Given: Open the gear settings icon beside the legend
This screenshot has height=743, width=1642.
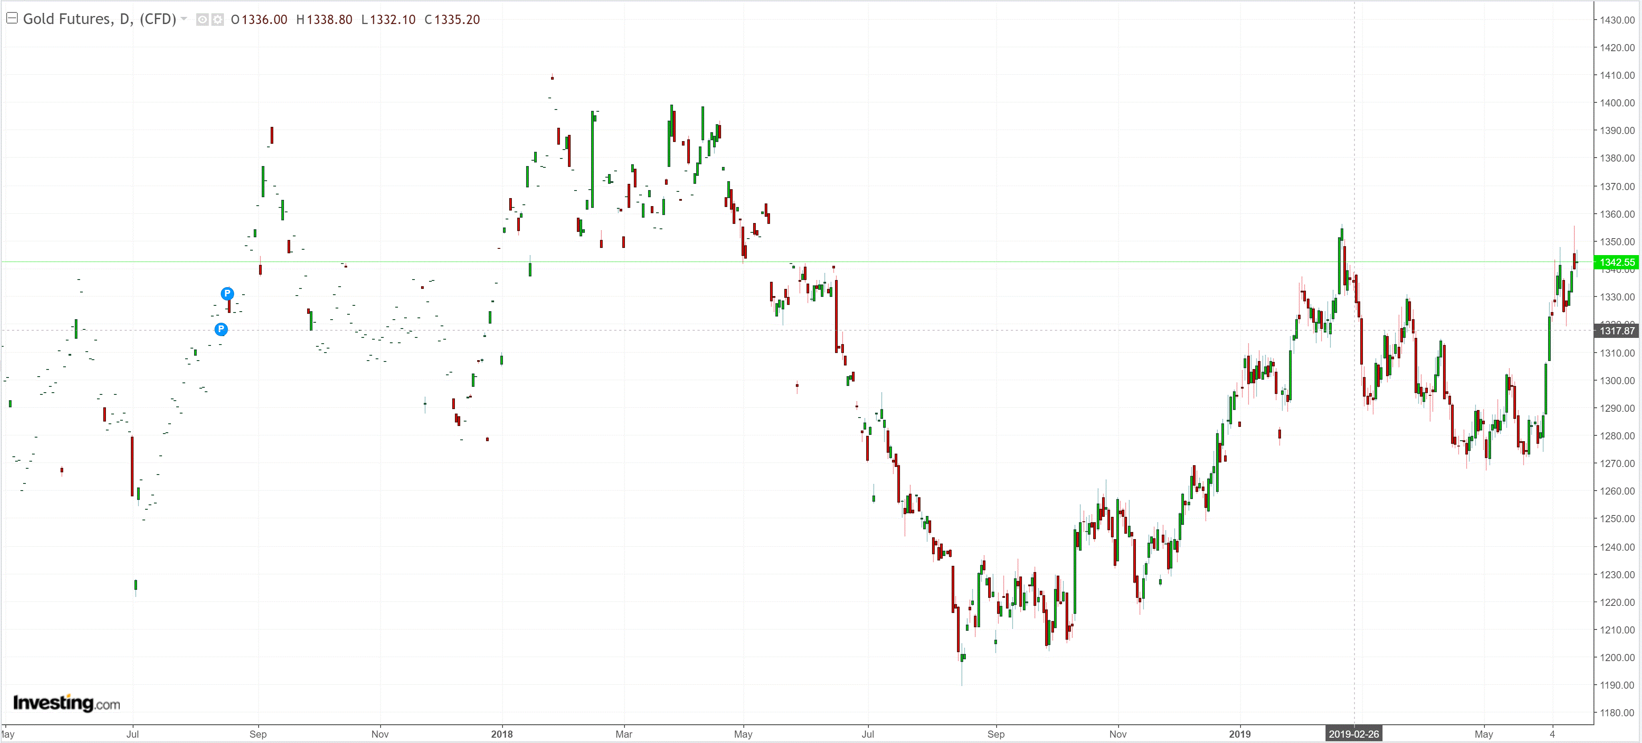Looking at the screenshot, I should 217,20.
